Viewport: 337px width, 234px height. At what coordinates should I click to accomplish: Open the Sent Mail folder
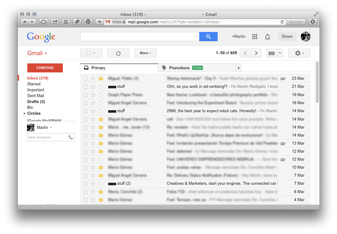point(35,96)
